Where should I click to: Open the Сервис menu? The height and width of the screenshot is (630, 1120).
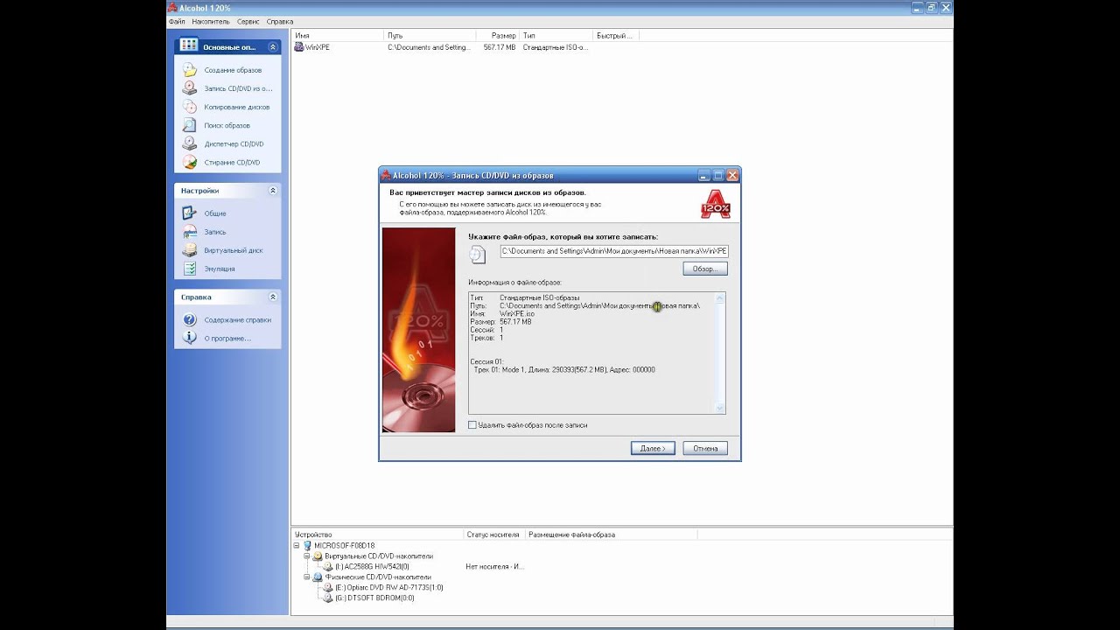click(x=248, y=21)
